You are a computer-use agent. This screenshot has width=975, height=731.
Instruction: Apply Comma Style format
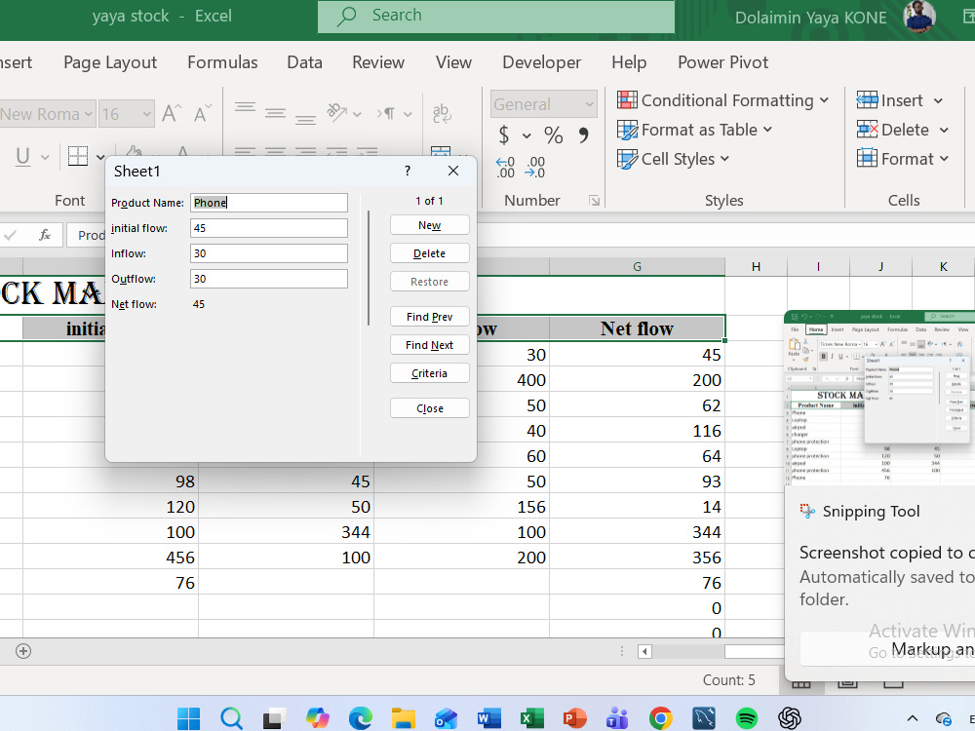point(583,135)
